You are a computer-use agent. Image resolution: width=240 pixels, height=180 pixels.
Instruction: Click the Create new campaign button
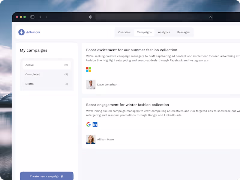click(x=47, y=176)
